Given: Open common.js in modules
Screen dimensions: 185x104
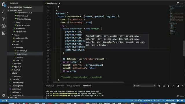Looking at the screenshot, I should tap(22, 51).
